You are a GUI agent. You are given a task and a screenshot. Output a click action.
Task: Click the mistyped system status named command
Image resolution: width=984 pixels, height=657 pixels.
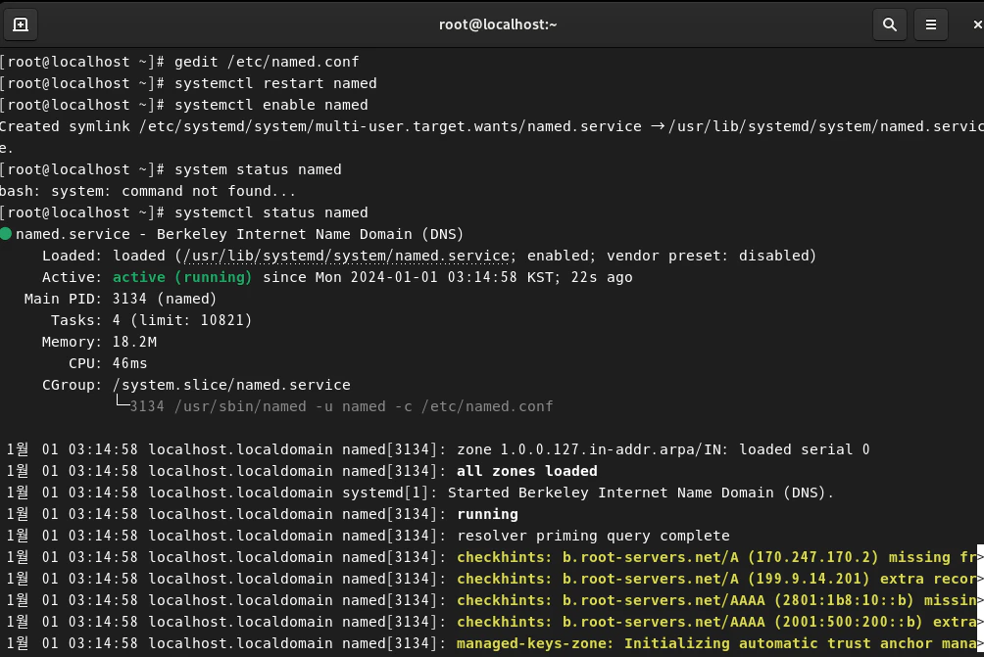point(258,169)
